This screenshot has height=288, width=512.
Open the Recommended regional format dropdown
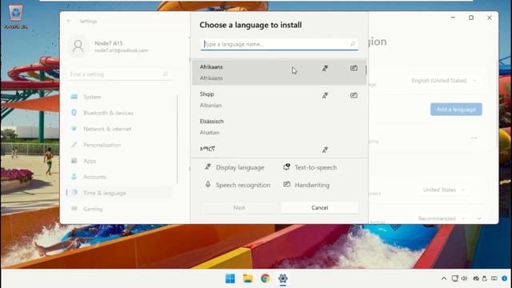(x=442, y=218)
